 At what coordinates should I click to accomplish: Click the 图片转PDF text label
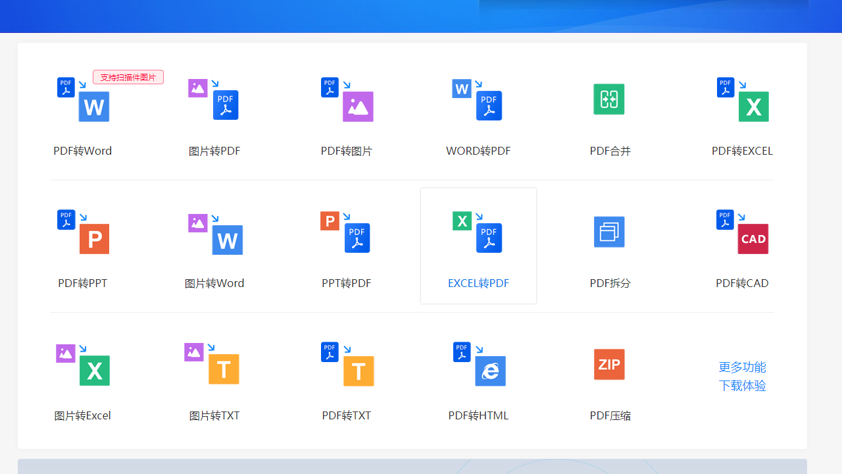(214, 151)
